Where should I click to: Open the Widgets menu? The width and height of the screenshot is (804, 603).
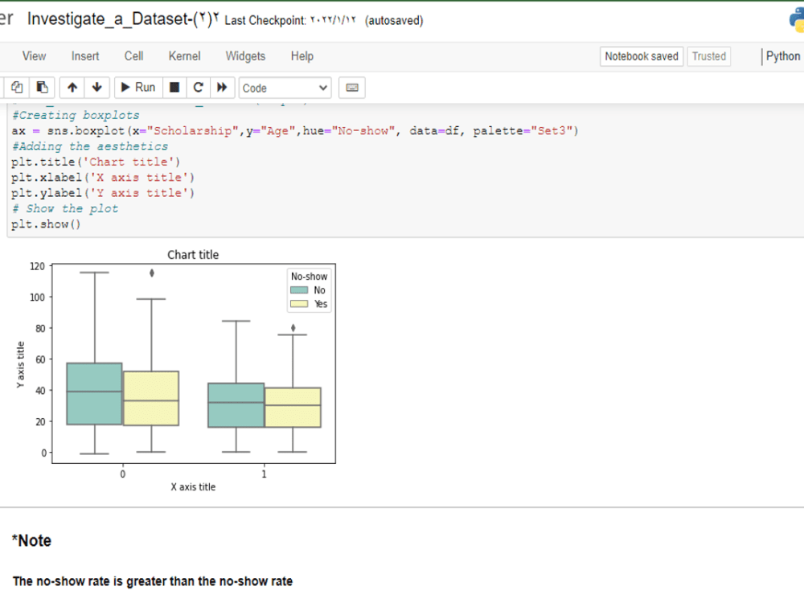click(245, 56)
